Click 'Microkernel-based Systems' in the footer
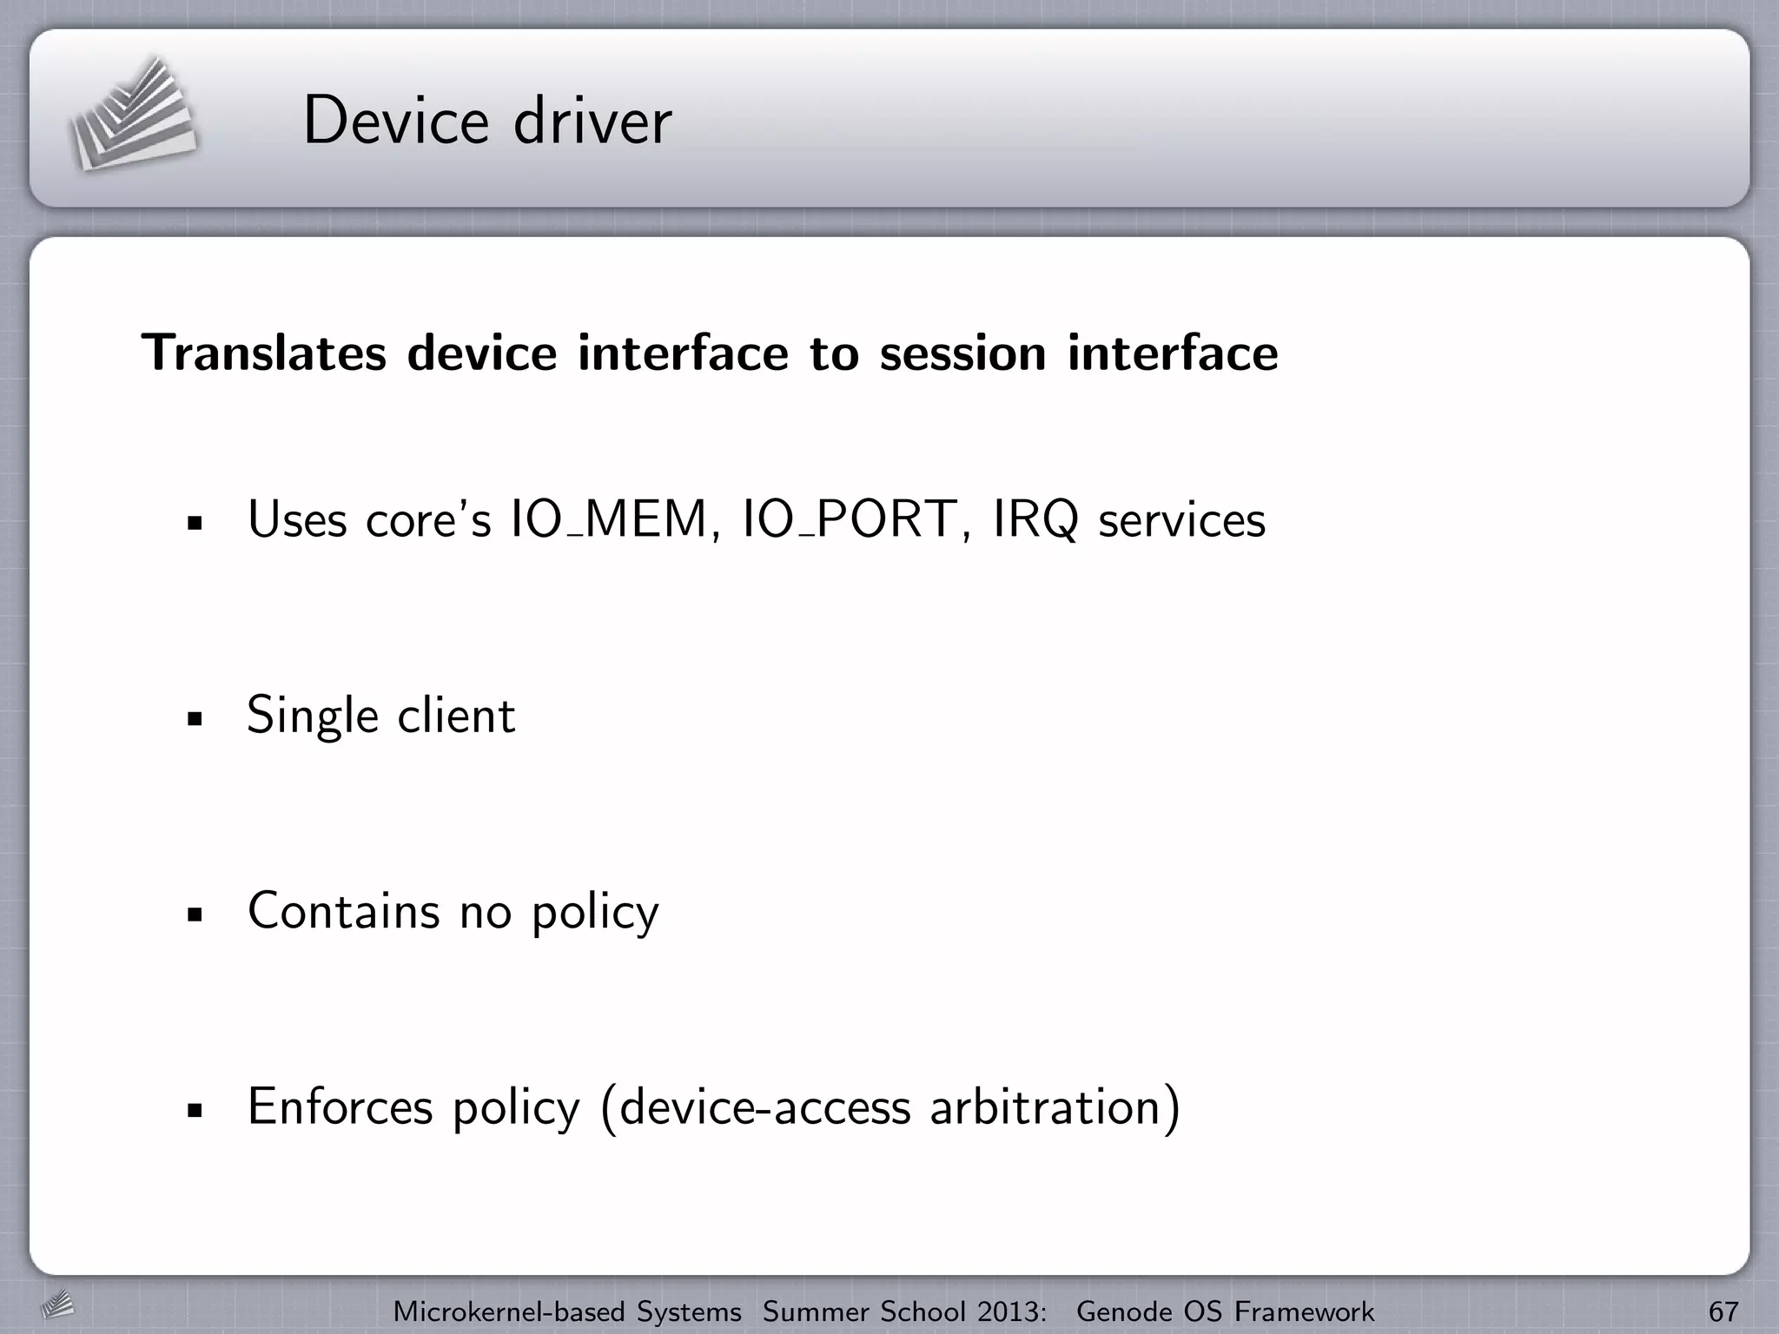Image resolution: width=1779 pixels, height=1334 pixels. [567, 1311]
